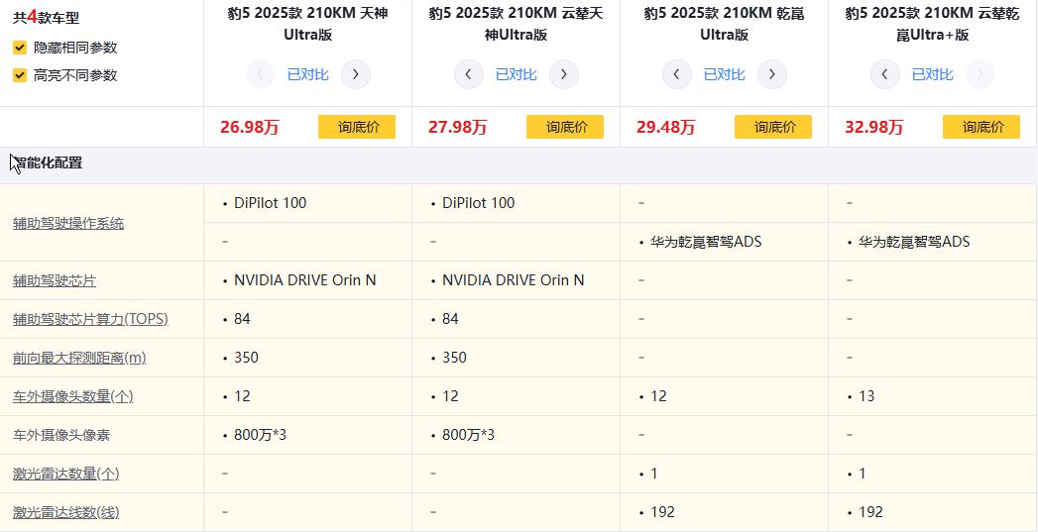Click the 辅助驾驶操作系统 parameter label
The height and width of the screenshot is (532, 1038).
(68, 223)
